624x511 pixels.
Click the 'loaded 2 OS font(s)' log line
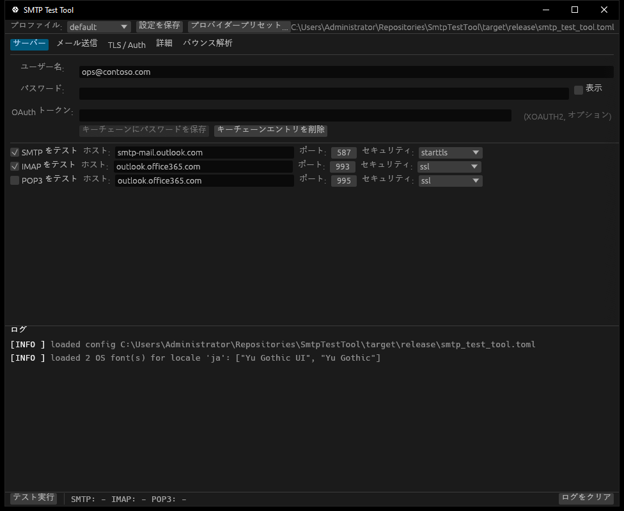click(x=196, y=358)
